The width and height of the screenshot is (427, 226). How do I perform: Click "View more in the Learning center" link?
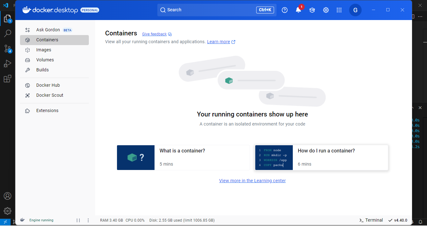(x=252, y=181)
